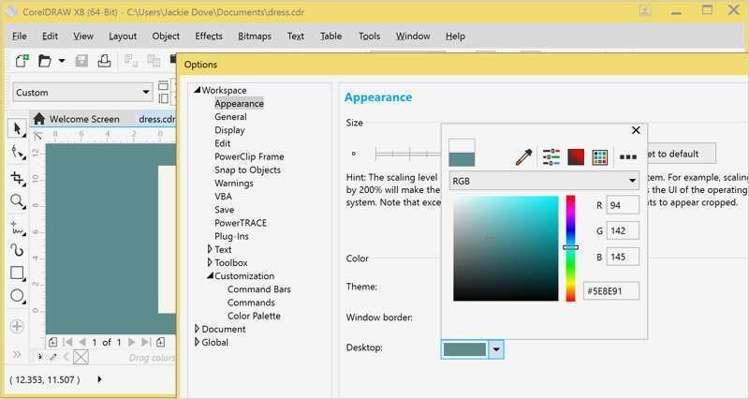Screen dimensions: 749x399
Task: Select the Pick tool in toolbox
Action: coord(17,129)
